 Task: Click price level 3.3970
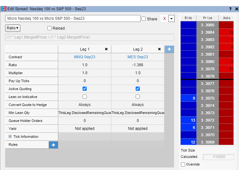(x=207, y=135)
